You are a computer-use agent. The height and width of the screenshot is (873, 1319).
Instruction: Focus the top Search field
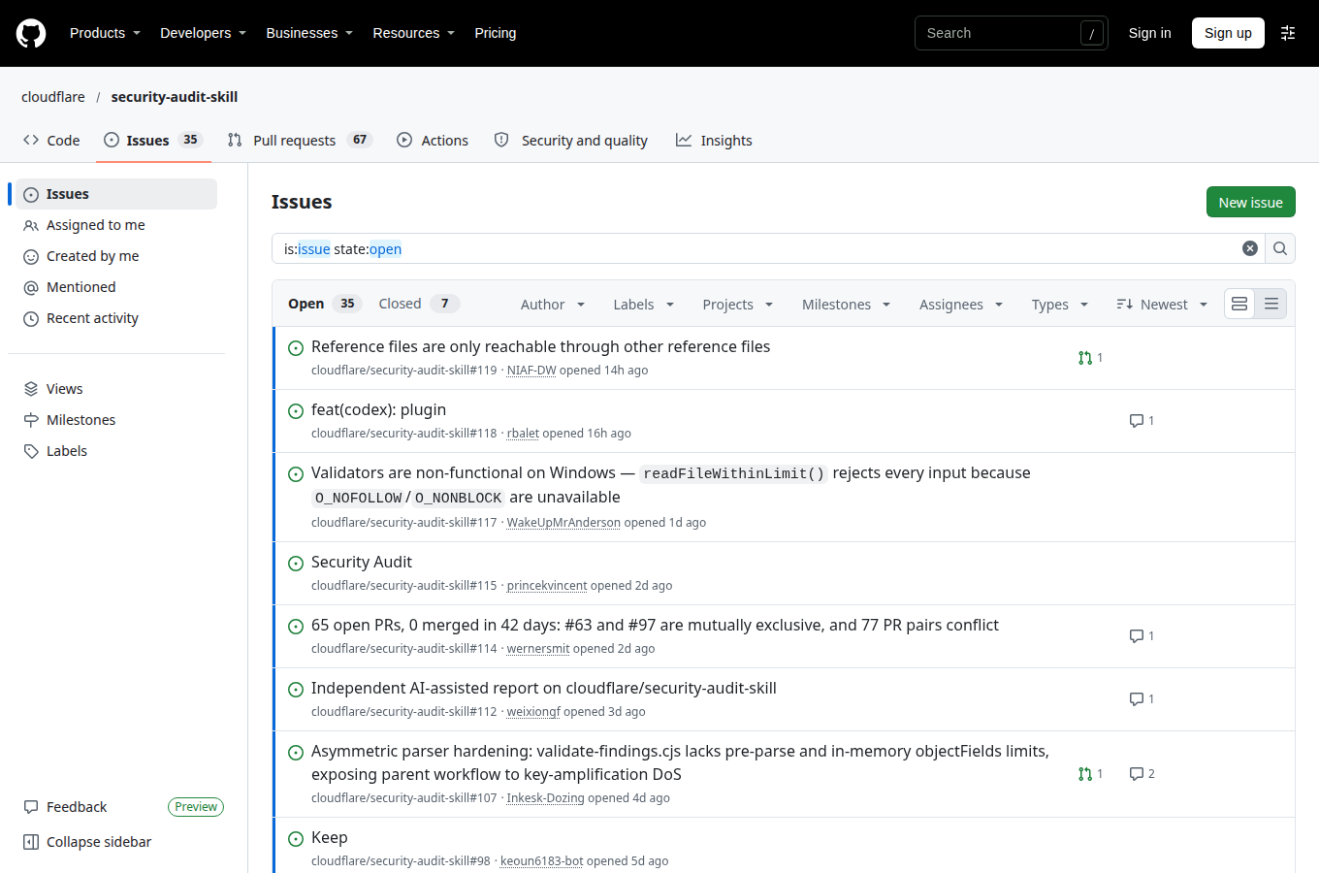coord(1012,33)
